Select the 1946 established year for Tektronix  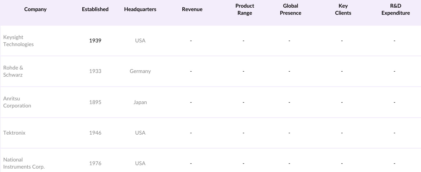tap(95, 133)
